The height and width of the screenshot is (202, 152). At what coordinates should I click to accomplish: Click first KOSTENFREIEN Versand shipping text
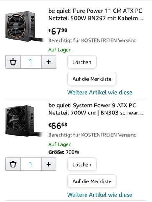92,40
